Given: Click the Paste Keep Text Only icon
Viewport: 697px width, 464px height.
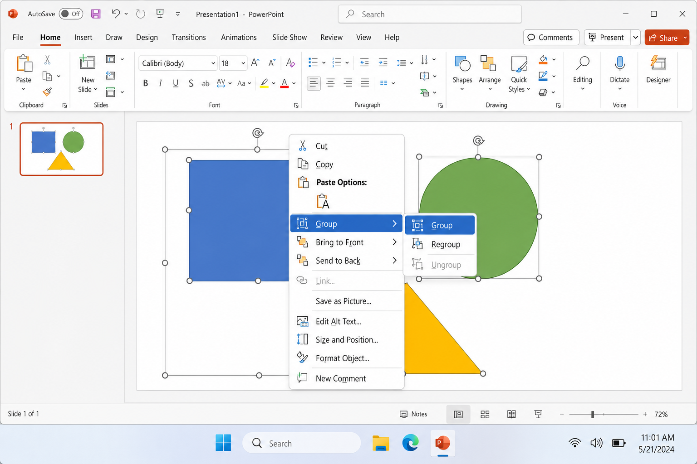Looking at the screenshot, I should point(323,201).
